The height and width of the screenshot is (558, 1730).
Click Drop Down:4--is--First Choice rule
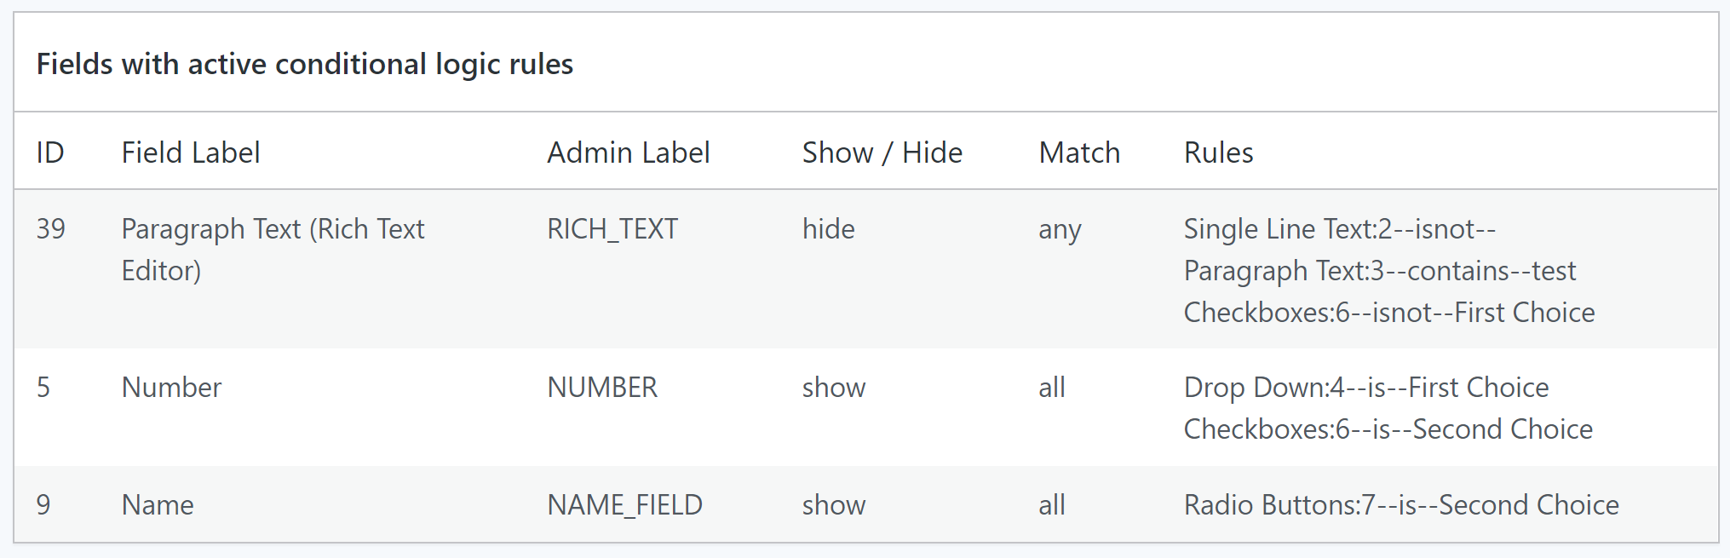pyautogui.click(x=1365, y=387)
